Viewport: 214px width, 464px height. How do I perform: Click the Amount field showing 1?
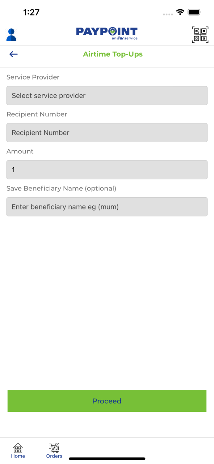[107, 170]
